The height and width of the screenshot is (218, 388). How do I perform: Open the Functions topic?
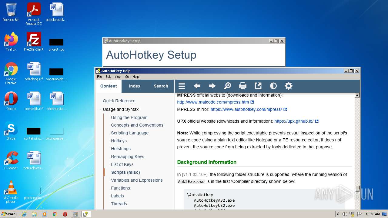click(x=120, y=188)
